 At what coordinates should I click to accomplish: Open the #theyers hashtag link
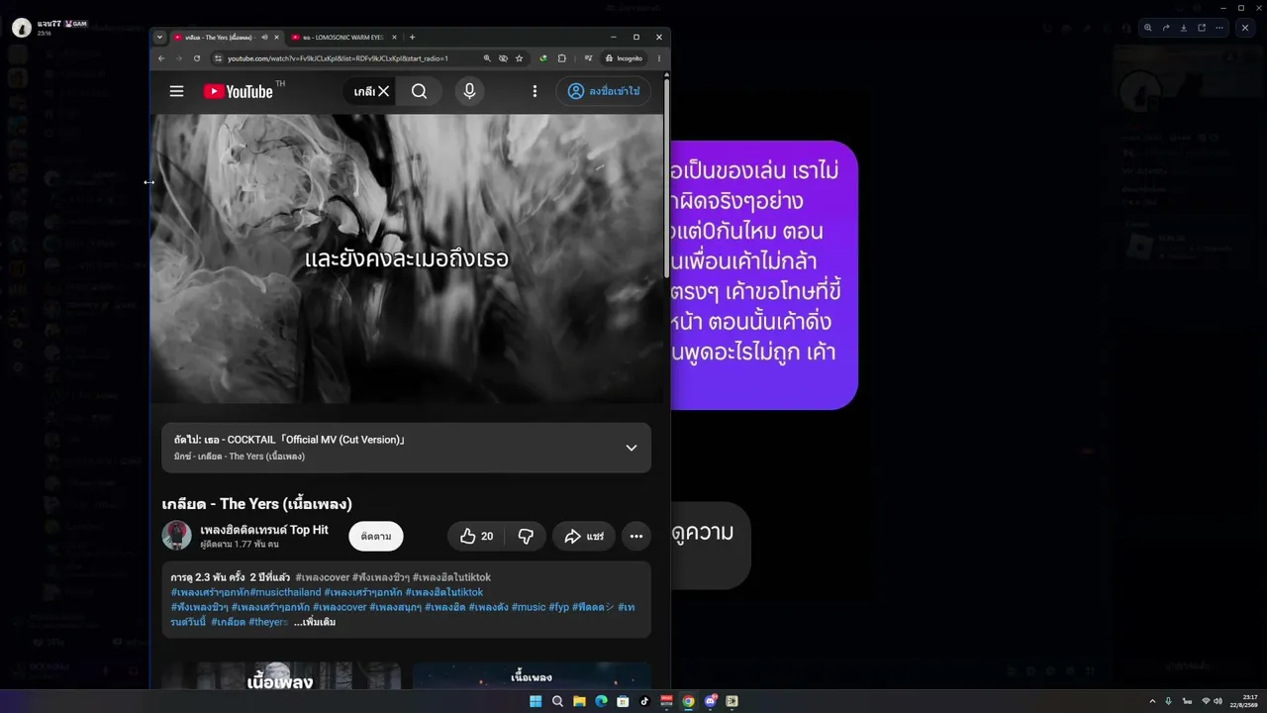pos(268,622)
